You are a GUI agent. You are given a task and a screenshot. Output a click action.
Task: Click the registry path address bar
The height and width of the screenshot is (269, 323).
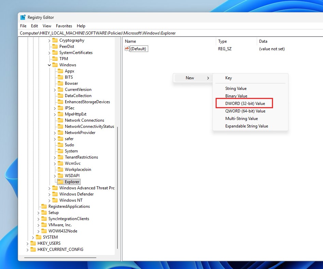pyautogui.click(x=102, y=33)
